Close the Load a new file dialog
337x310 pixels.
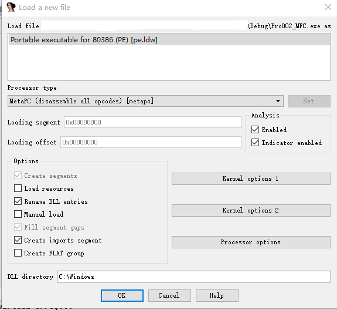pyautogui.click(x=328, y=7)
